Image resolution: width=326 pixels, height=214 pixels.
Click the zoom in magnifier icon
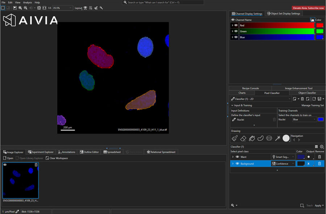tap(20, 8)
